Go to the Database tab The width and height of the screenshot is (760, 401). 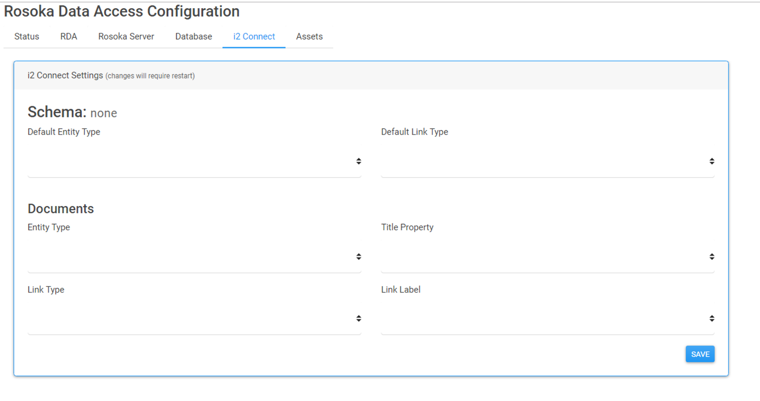click(194, 36)
